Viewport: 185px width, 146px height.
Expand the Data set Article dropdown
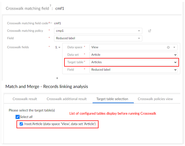(175, 55)
